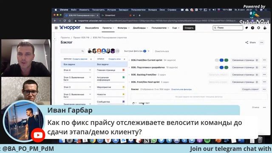Click Создать спринт button

250,89
